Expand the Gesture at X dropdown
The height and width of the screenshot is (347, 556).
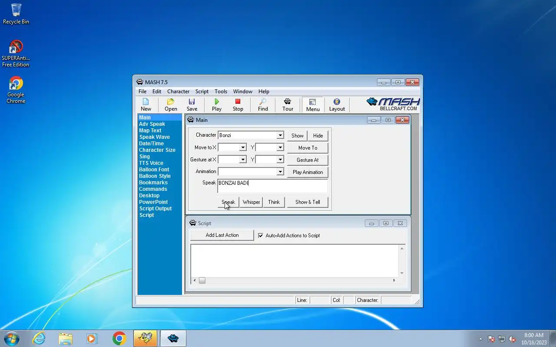pos(243,160)
